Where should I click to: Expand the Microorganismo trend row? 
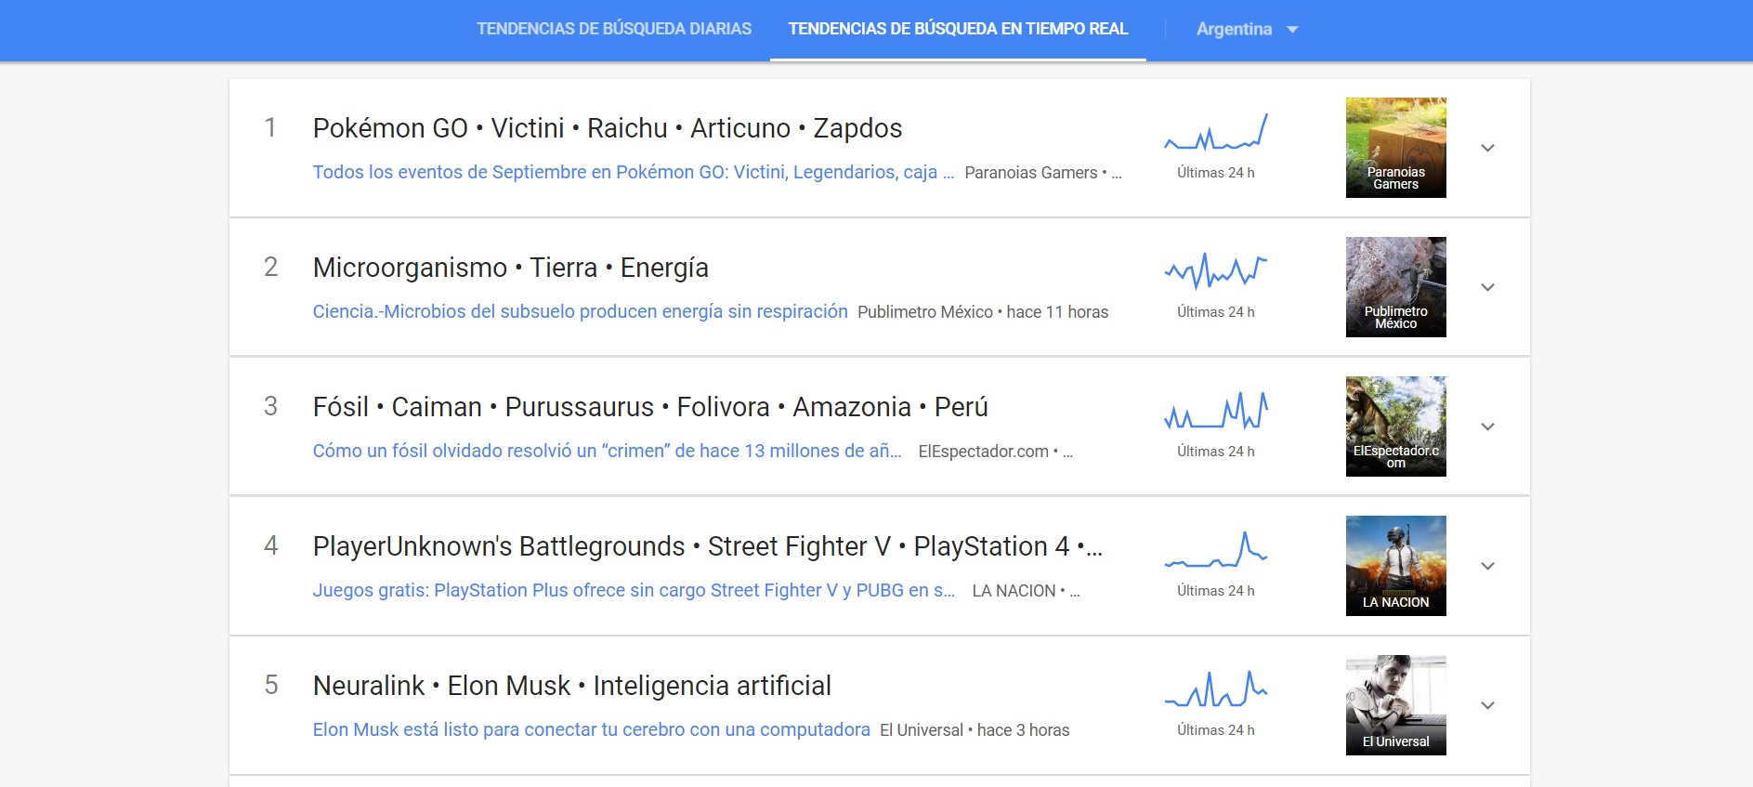coord(1487,287)
